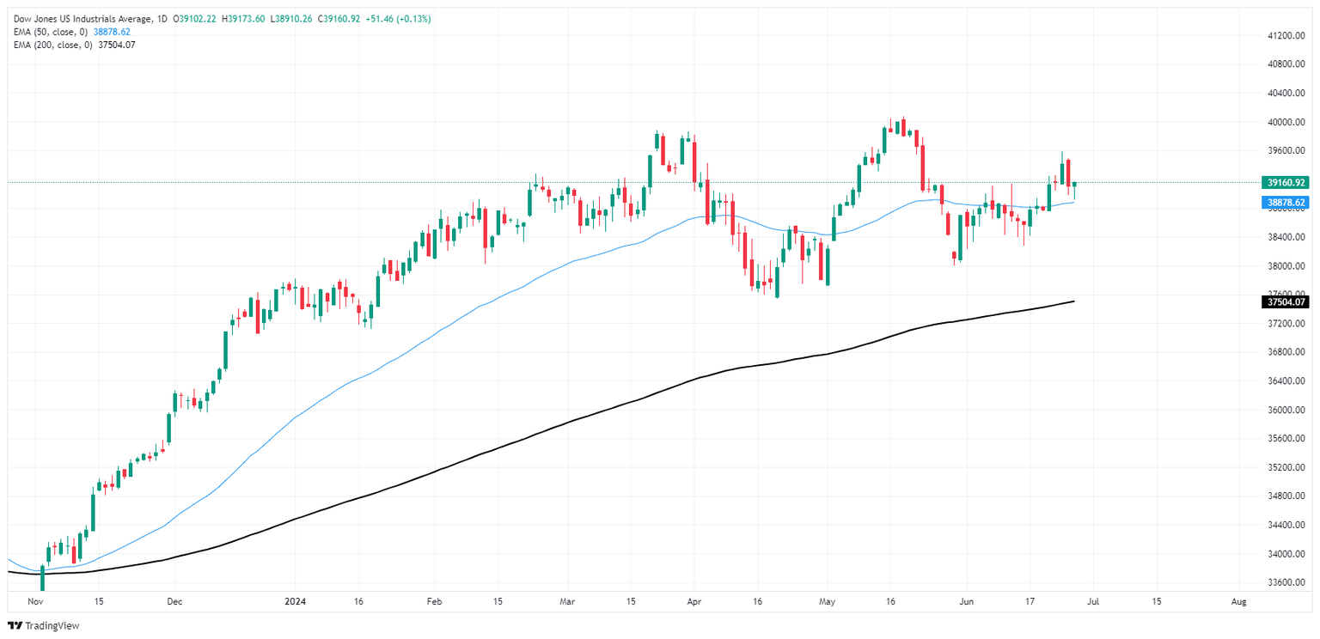
Task: Click the Aug label on time axis
Action: point(1238,602)
